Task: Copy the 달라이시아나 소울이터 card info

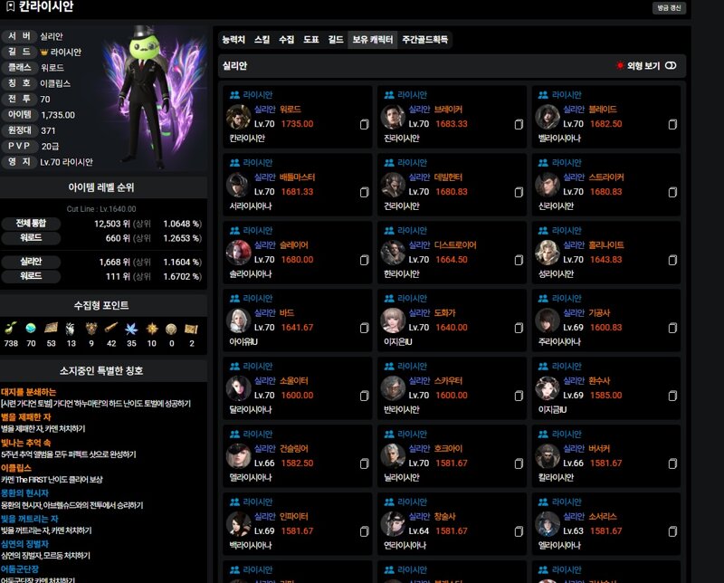Action: click(365, 396)
